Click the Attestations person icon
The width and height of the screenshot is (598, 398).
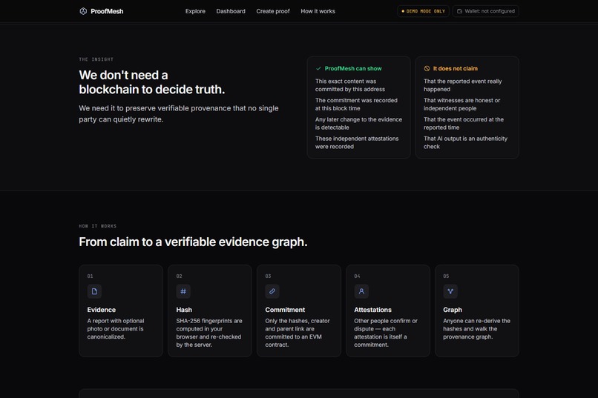(361, 291)
